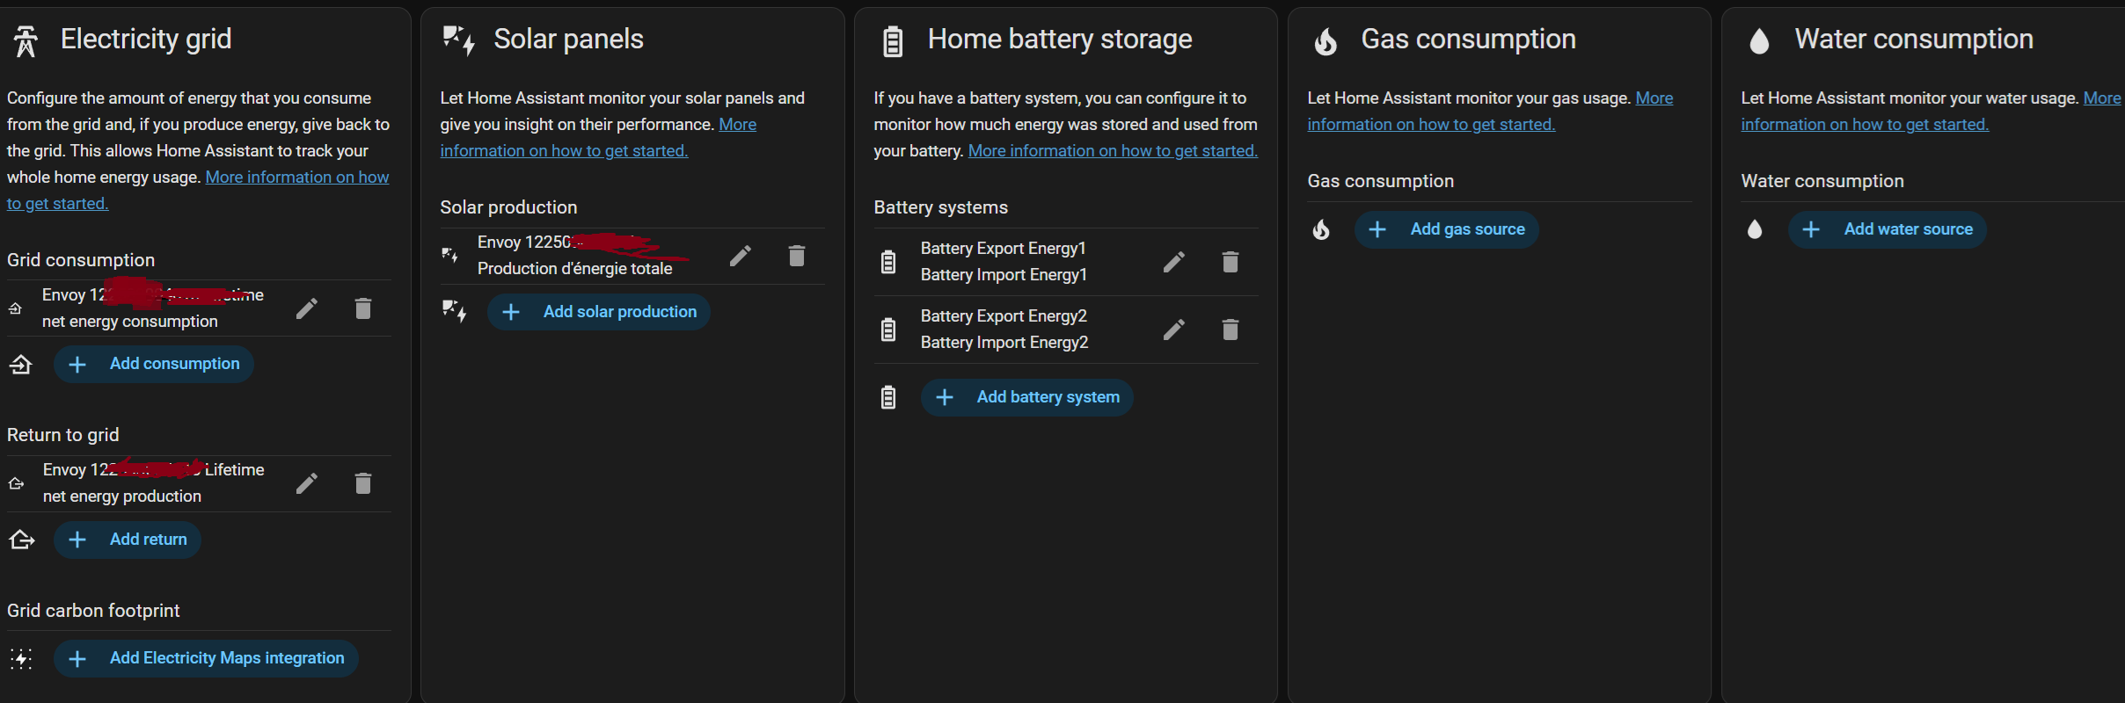
Task: Edit the Return to grid entry
Action: pyautogui.click(x=306, y=483)
